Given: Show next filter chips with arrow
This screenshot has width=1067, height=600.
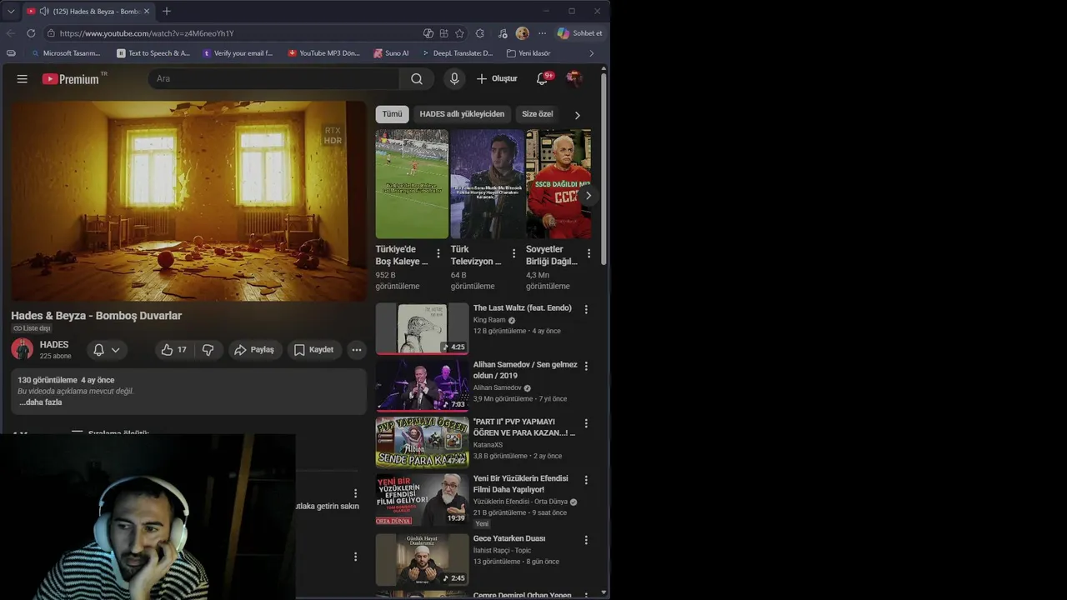Looking at the screenshot, I should point(577,115).
